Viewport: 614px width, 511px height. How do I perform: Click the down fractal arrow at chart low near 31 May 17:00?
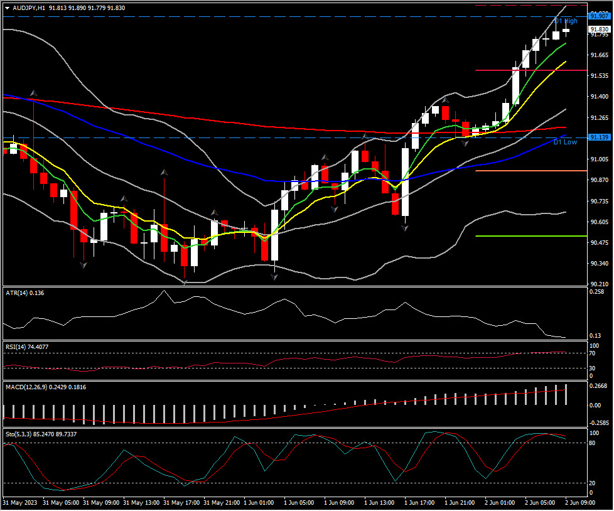[184, 282]
